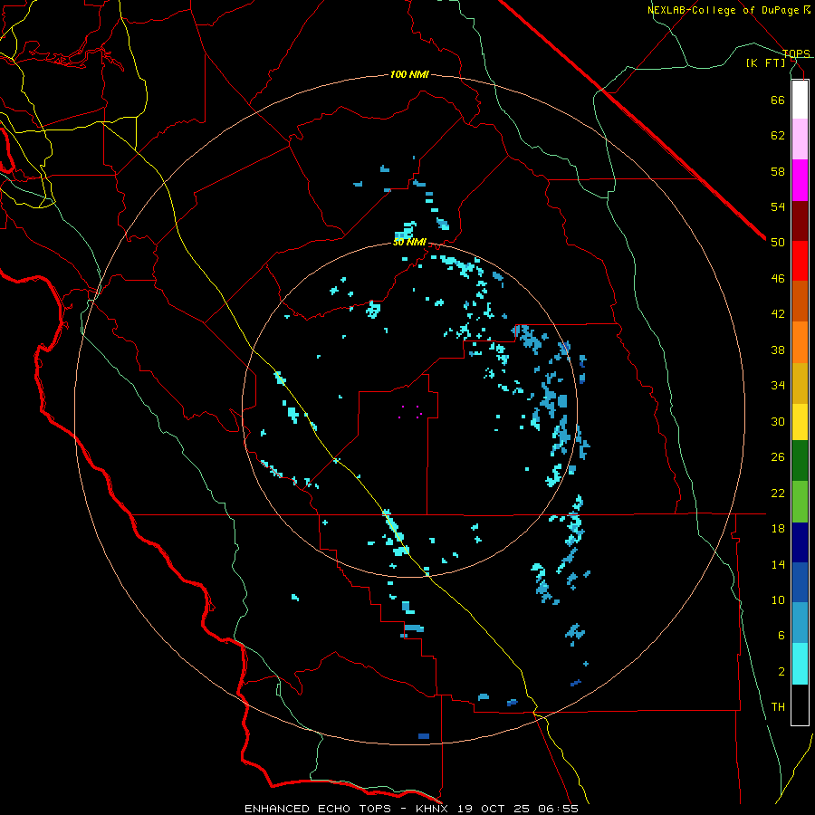Click the bright red legend swatch
The image size is (815, 815).
point(800,261)
